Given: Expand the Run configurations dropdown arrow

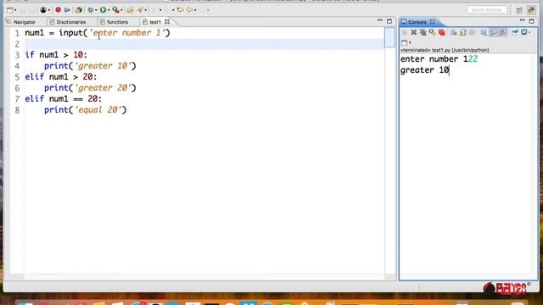Looking at the screenshot, I should (x=109, y=10).
